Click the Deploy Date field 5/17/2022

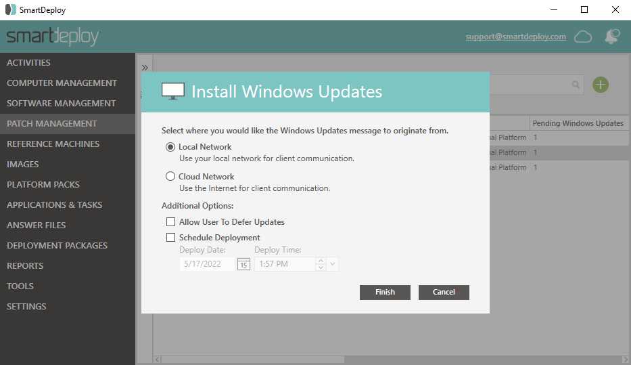pyautogui.click(x=207, y=264)
